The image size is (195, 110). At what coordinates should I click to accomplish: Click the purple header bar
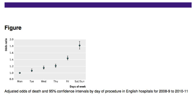coord(98,5)
